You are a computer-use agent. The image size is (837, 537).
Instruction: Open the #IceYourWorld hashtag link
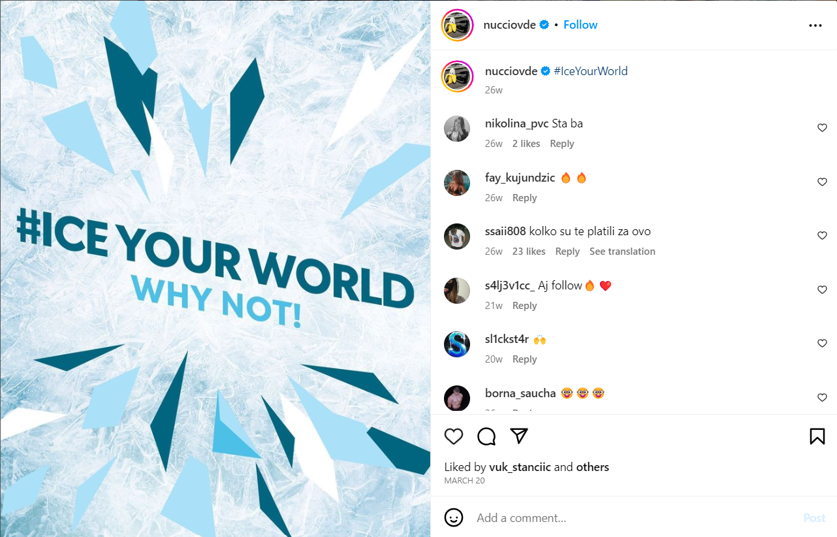[x=591, y=71]
